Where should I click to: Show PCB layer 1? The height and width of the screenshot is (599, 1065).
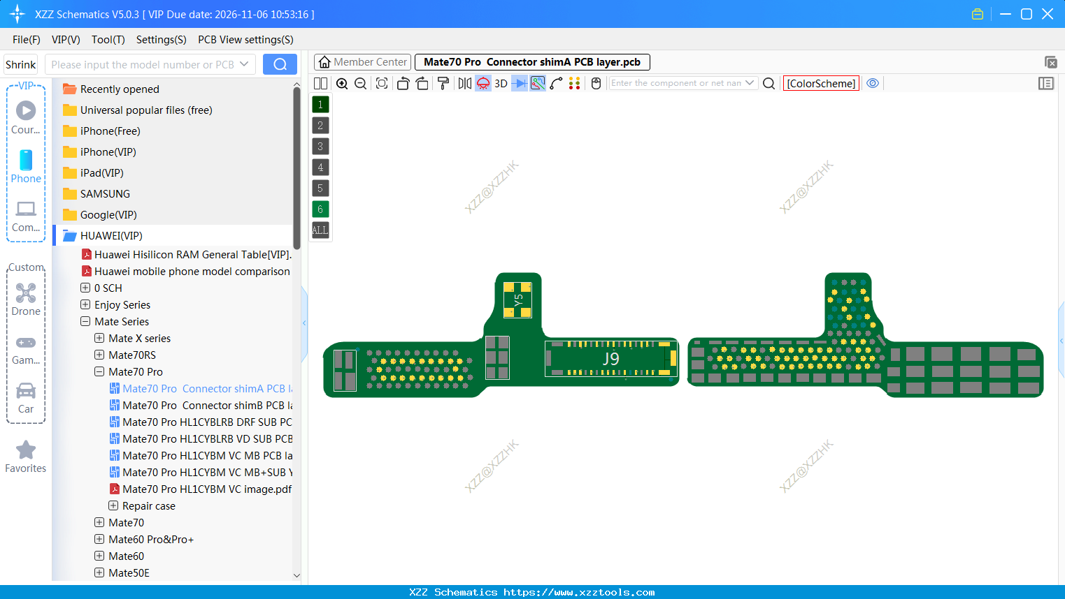320,105
